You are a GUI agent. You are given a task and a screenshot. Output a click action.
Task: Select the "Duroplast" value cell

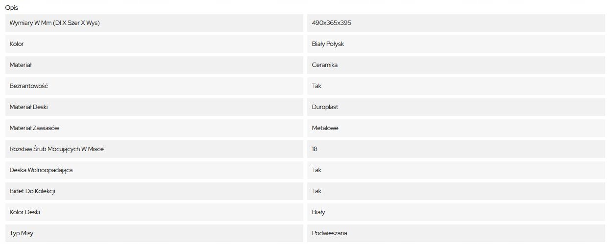(x=325, y=107)
